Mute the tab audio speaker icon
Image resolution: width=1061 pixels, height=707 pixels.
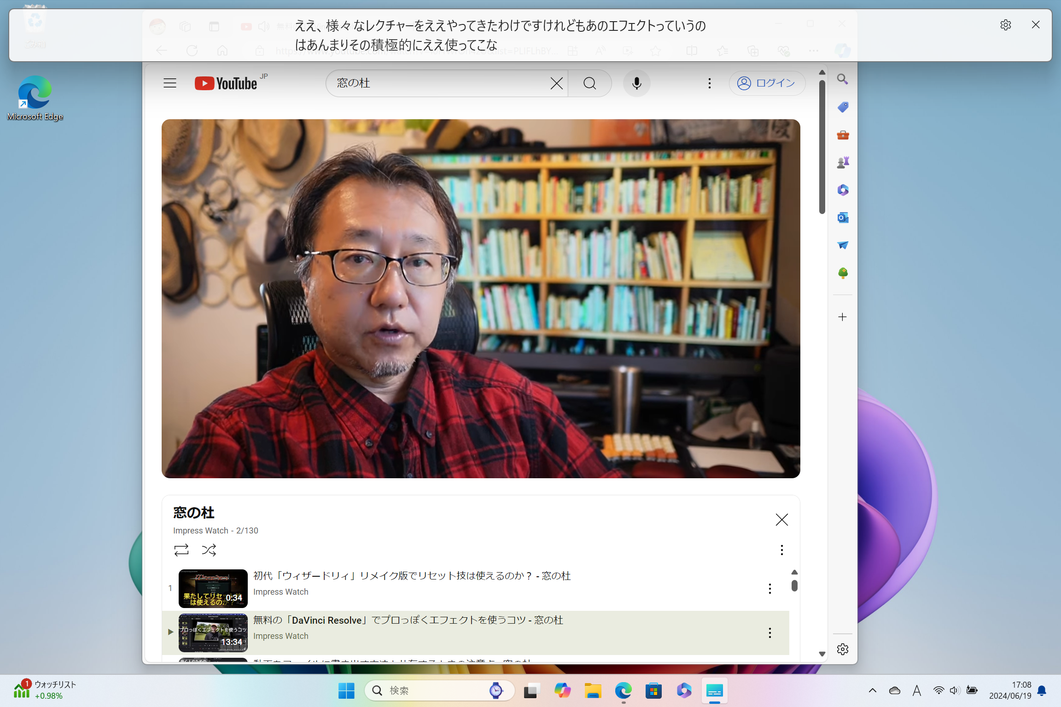[263, 26]
